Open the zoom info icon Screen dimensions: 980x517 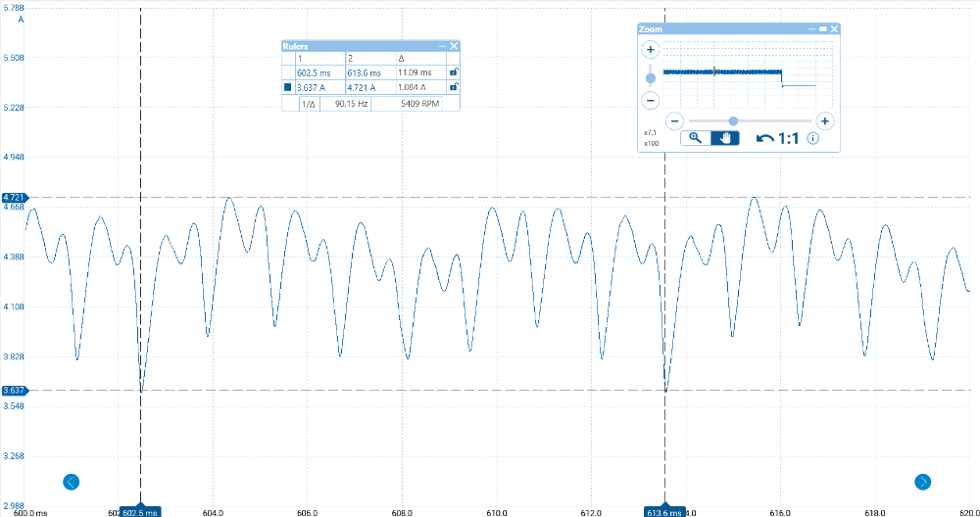click(812, 138)
